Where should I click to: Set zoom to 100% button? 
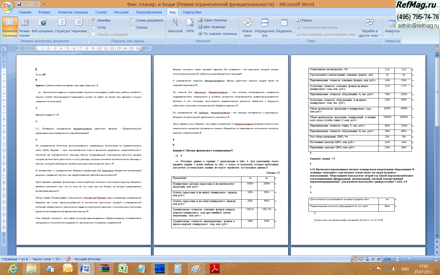tap(190, 26)
